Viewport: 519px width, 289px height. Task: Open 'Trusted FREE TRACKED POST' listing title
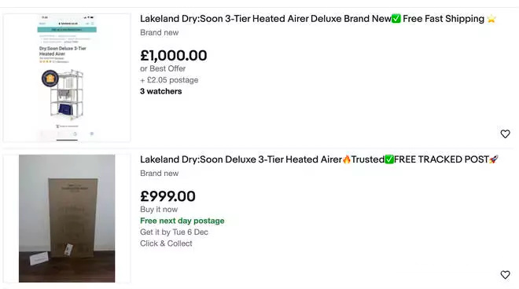pos(319,159)
